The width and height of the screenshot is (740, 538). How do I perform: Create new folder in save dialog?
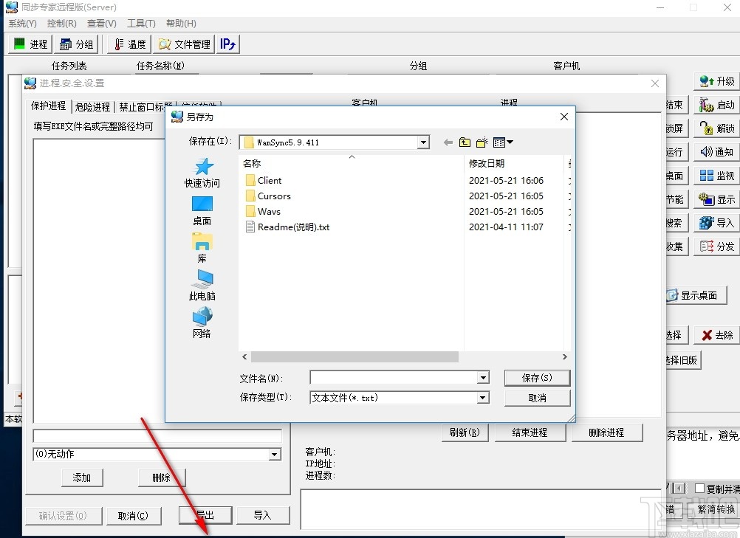tap(482, 142)
